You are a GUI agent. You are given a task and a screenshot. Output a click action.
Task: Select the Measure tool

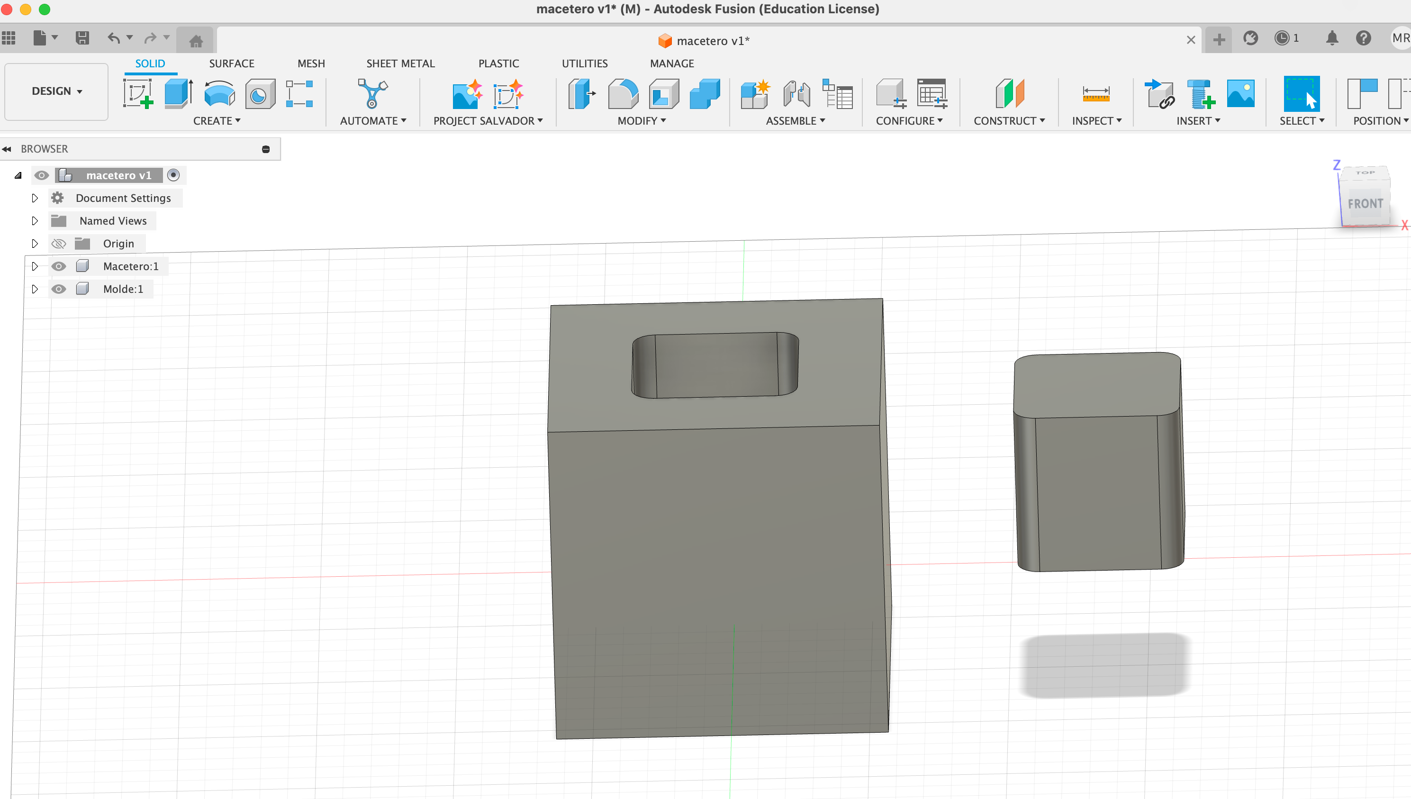click(x=1095, y=94)
